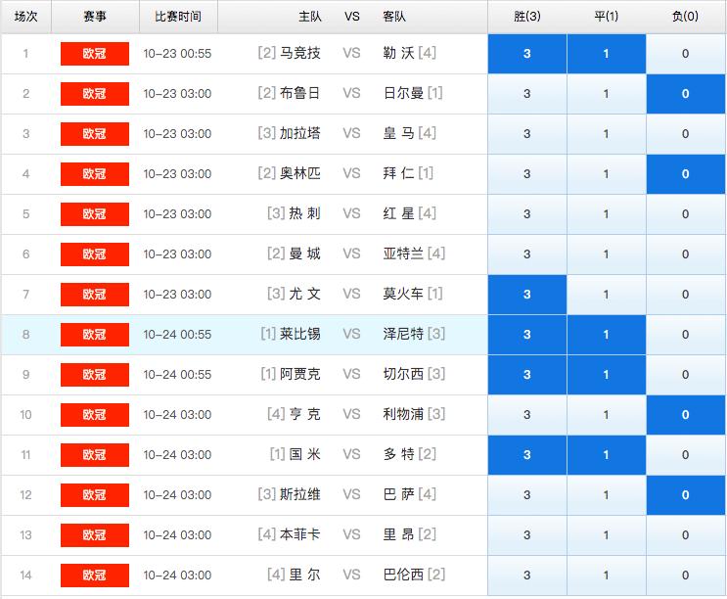Pick draw (1) for 里尔 vs 巴伦西

click(x=606, y=575)
